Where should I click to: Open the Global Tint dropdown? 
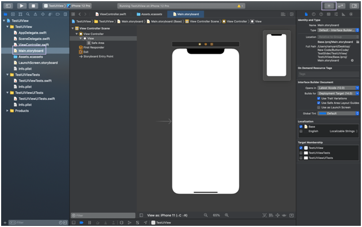click(338, 113)
